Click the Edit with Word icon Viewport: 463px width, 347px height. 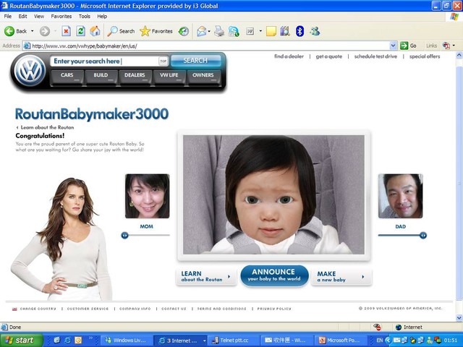point(250,31)
